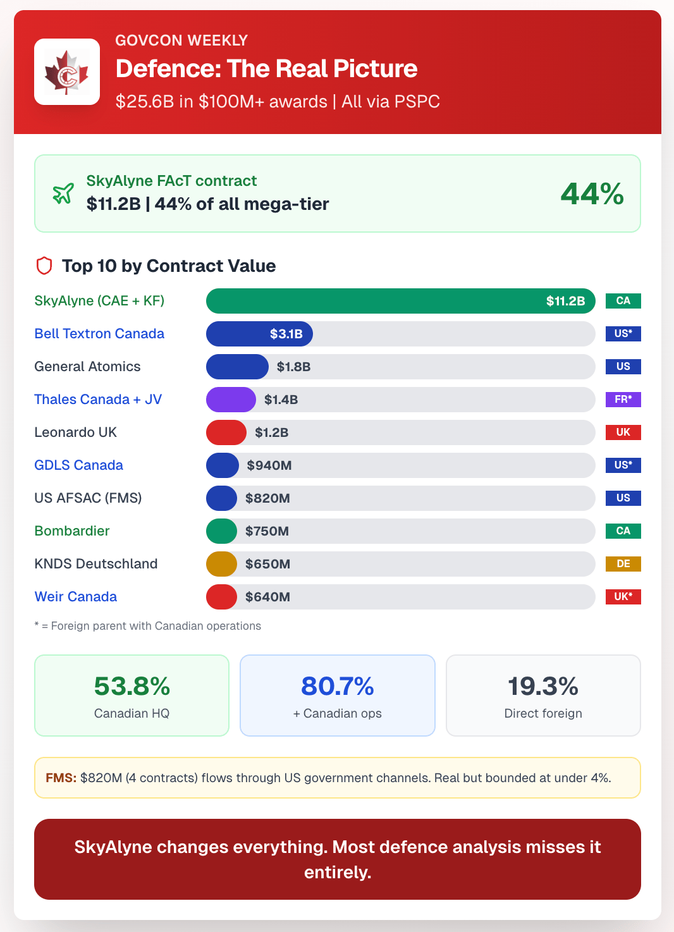Screen dimensions: 674x932
Task: Select the 53.8% Canadian HQ card
Action: point(132,696)
